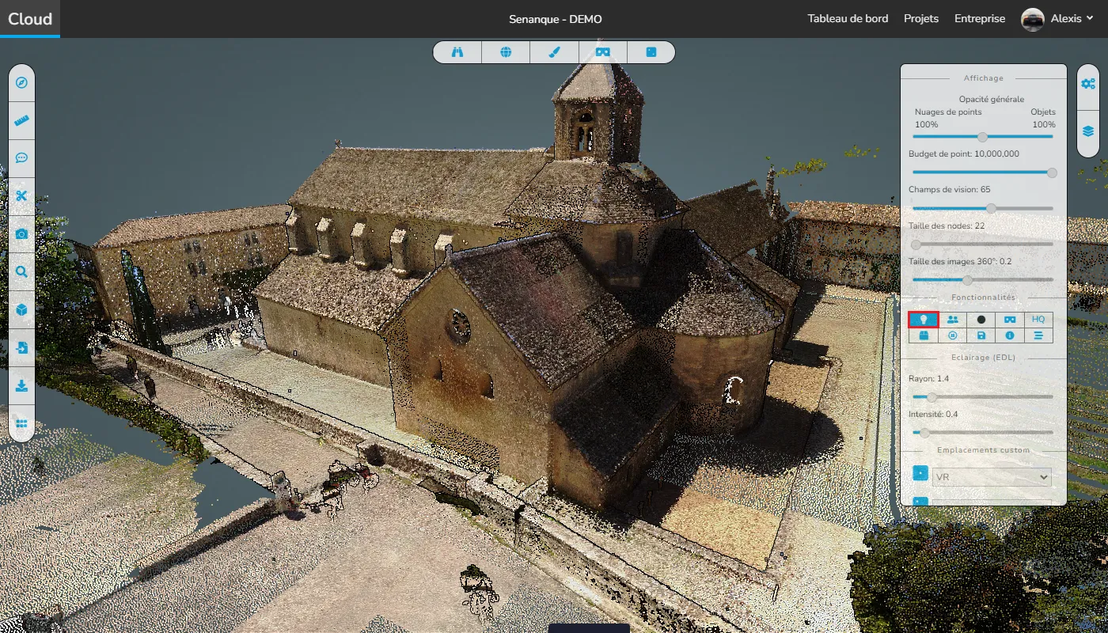Click the circled pause icon in Fonctionnalités
The height and width of the screenshot is (633, 1108).
point(953,335)
